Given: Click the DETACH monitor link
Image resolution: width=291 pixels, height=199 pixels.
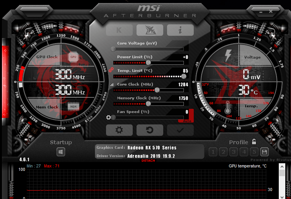Looking at the screenshot, I should pos(148,161).
